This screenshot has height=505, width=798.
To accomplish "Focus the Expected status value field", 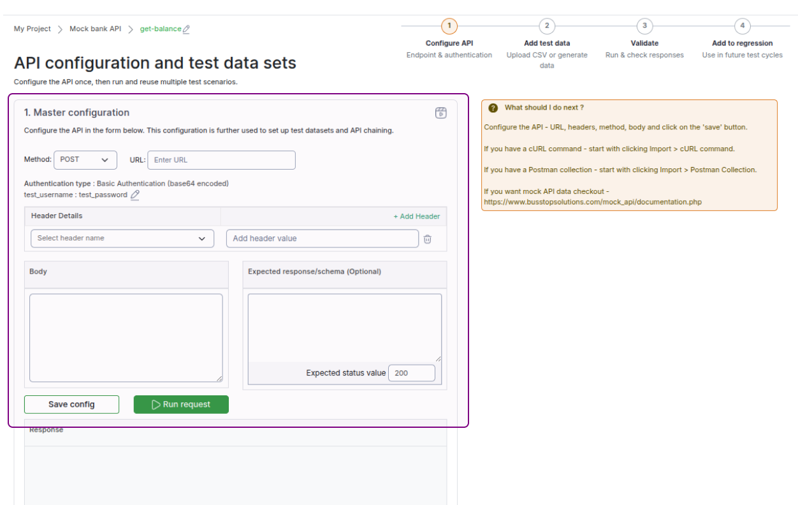I will click(x=412, y=373).
